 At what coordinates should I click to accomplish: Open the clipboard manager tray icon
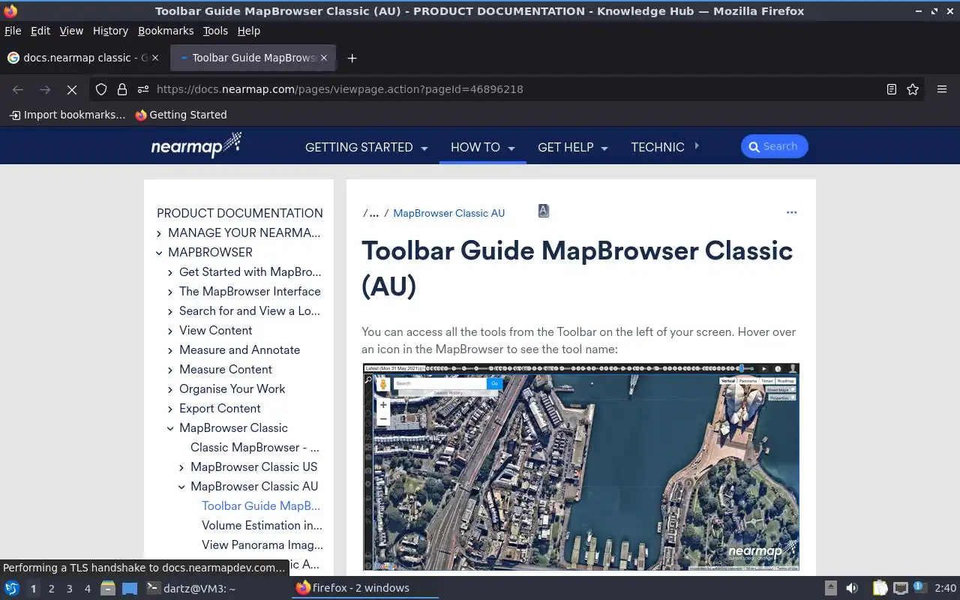(880, 588)
